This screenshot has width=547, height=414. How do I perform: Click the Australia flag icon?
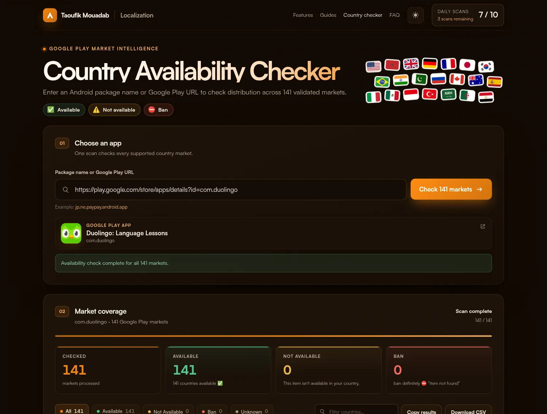[x=476, y=80]
